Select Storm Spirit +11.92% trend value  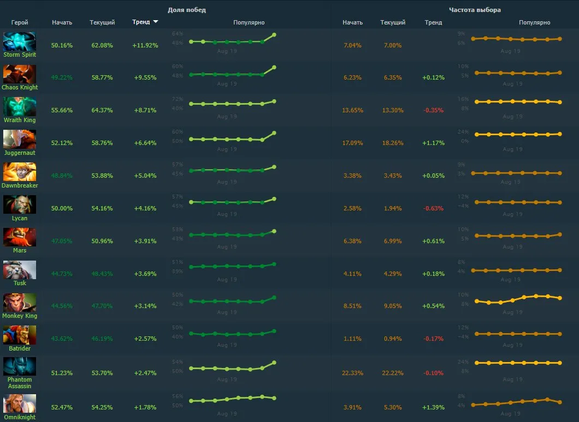pyautogui.click(x=145, y=45)
